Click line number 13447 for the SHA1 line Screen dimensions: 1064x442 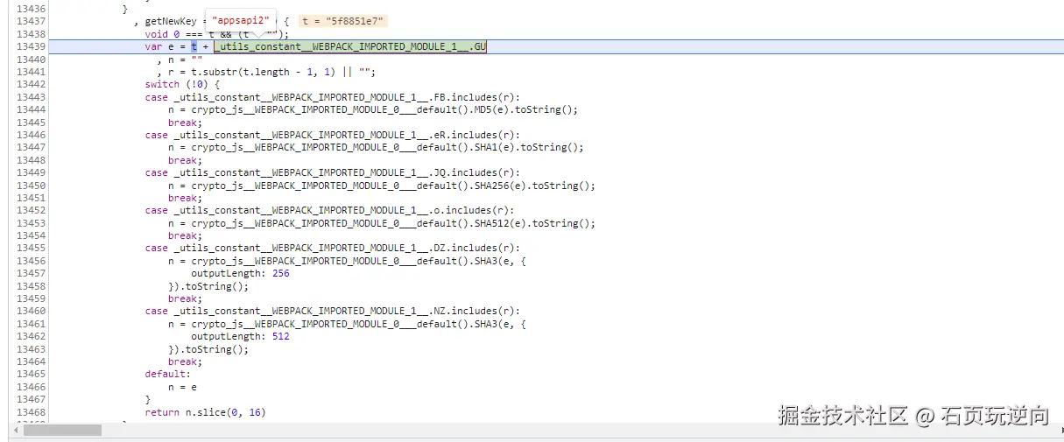pyautogui.click(x=32, y=147)
